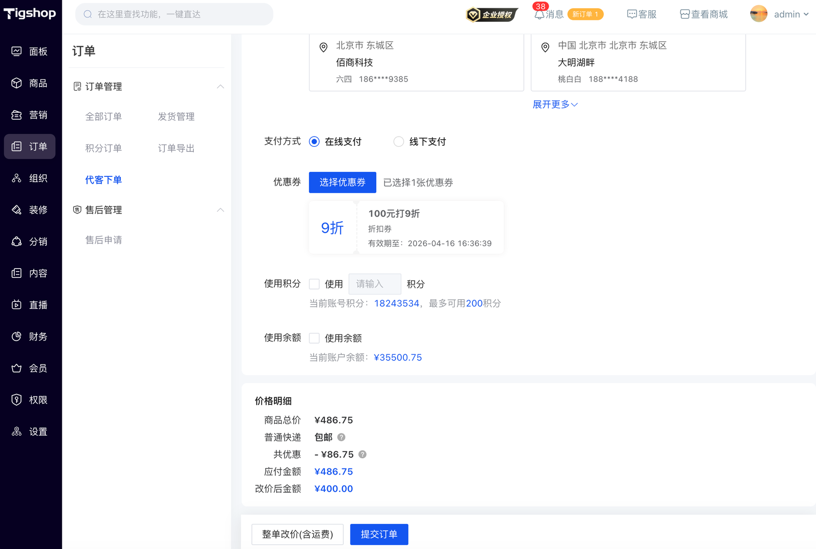This screenshot has height=549, width=816.
Task: Select the 9折 discount coupon card
Action: [x=406, y=227]
